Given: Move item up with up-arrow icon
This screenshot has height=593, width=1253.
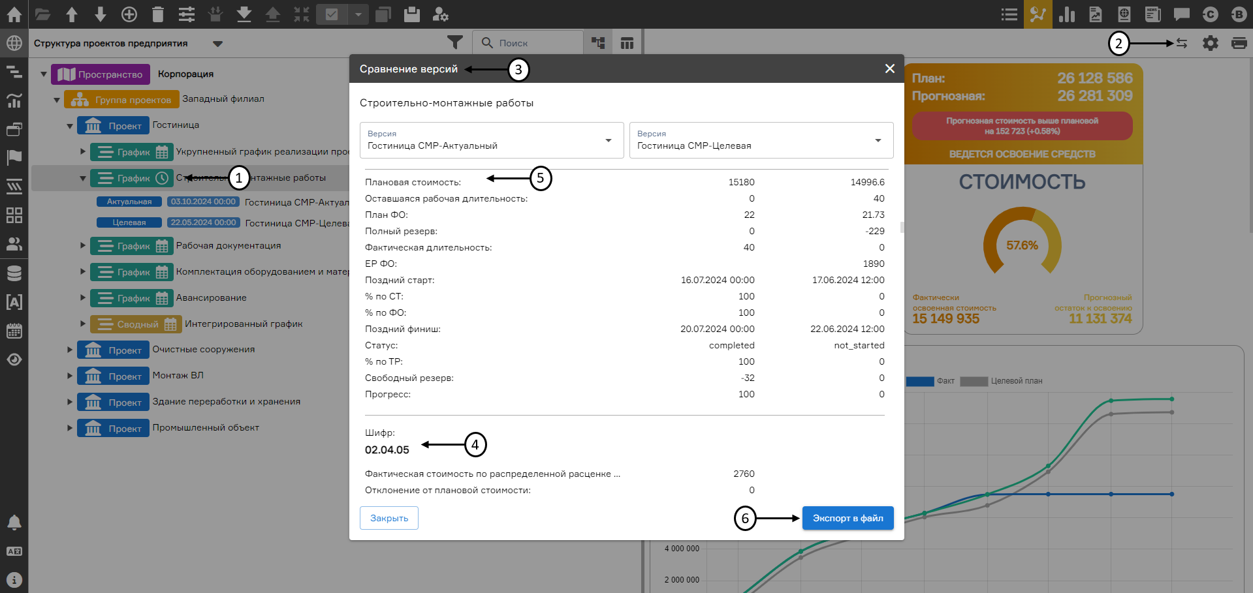Looking at the screenshot, I should (x=72, y=14).
